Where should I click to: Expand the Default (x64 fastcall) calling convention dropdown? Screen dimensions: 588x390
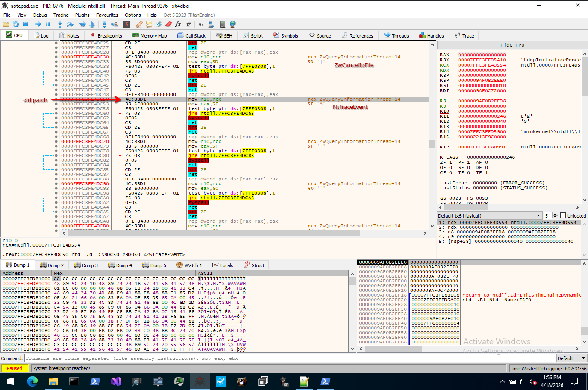[490, 215]
